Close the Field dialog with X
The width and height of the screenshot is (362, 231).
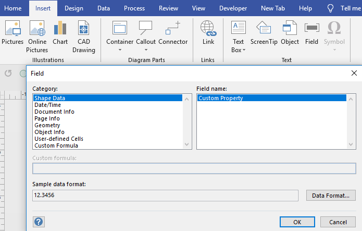[354, 74]
